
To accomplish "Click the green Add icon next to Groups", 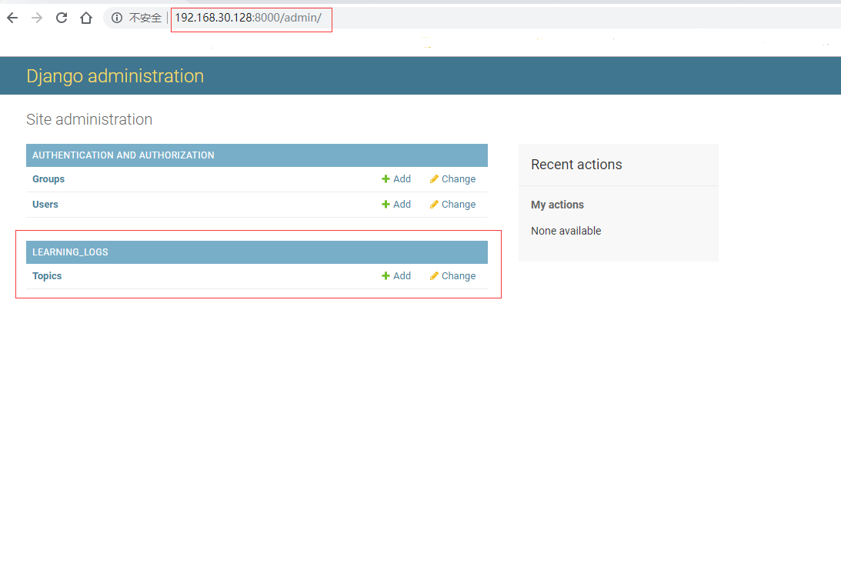I will pyautogui.click(x=386, y=178).
